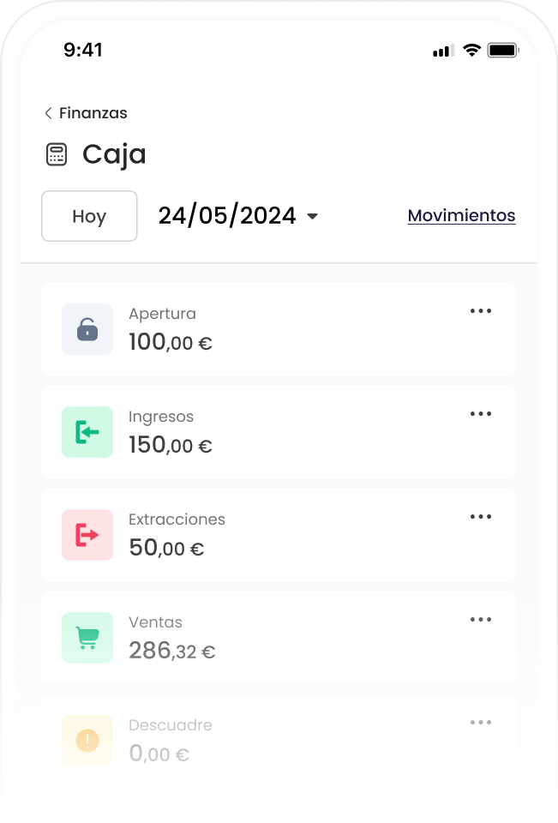558x823 pixels.
Task: Tap the green incoming arrow icon for Ingresos
Action: pos(87,432)
